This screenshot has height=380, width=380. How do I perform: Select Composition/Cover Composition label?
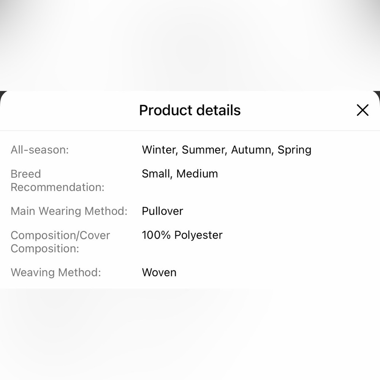pyautogui.click(x=60, y=242)
